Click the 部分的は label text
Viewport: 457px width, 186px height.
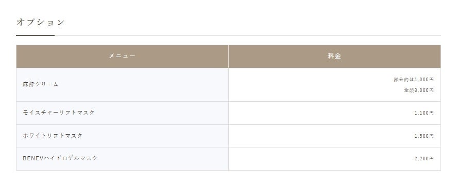[404, 79]
